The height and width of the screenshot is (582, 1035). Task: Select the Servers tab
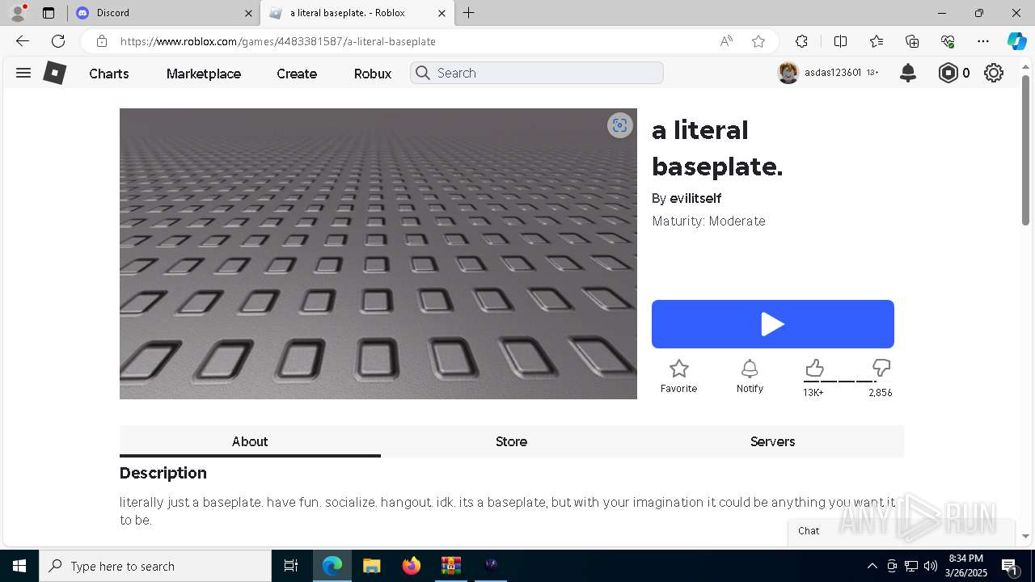pos(772,441)
